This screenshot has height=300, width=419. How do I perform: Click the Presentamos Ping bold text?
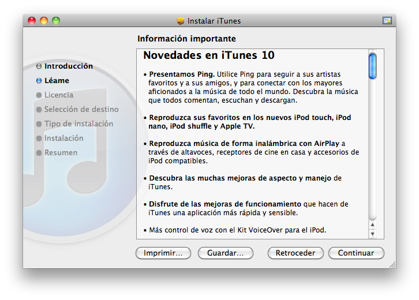point(182,74)
